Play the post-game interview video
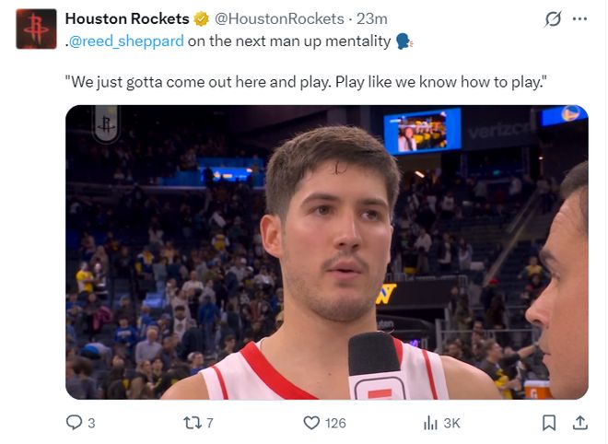Screen dimensions: 608x444 point(326,251)
